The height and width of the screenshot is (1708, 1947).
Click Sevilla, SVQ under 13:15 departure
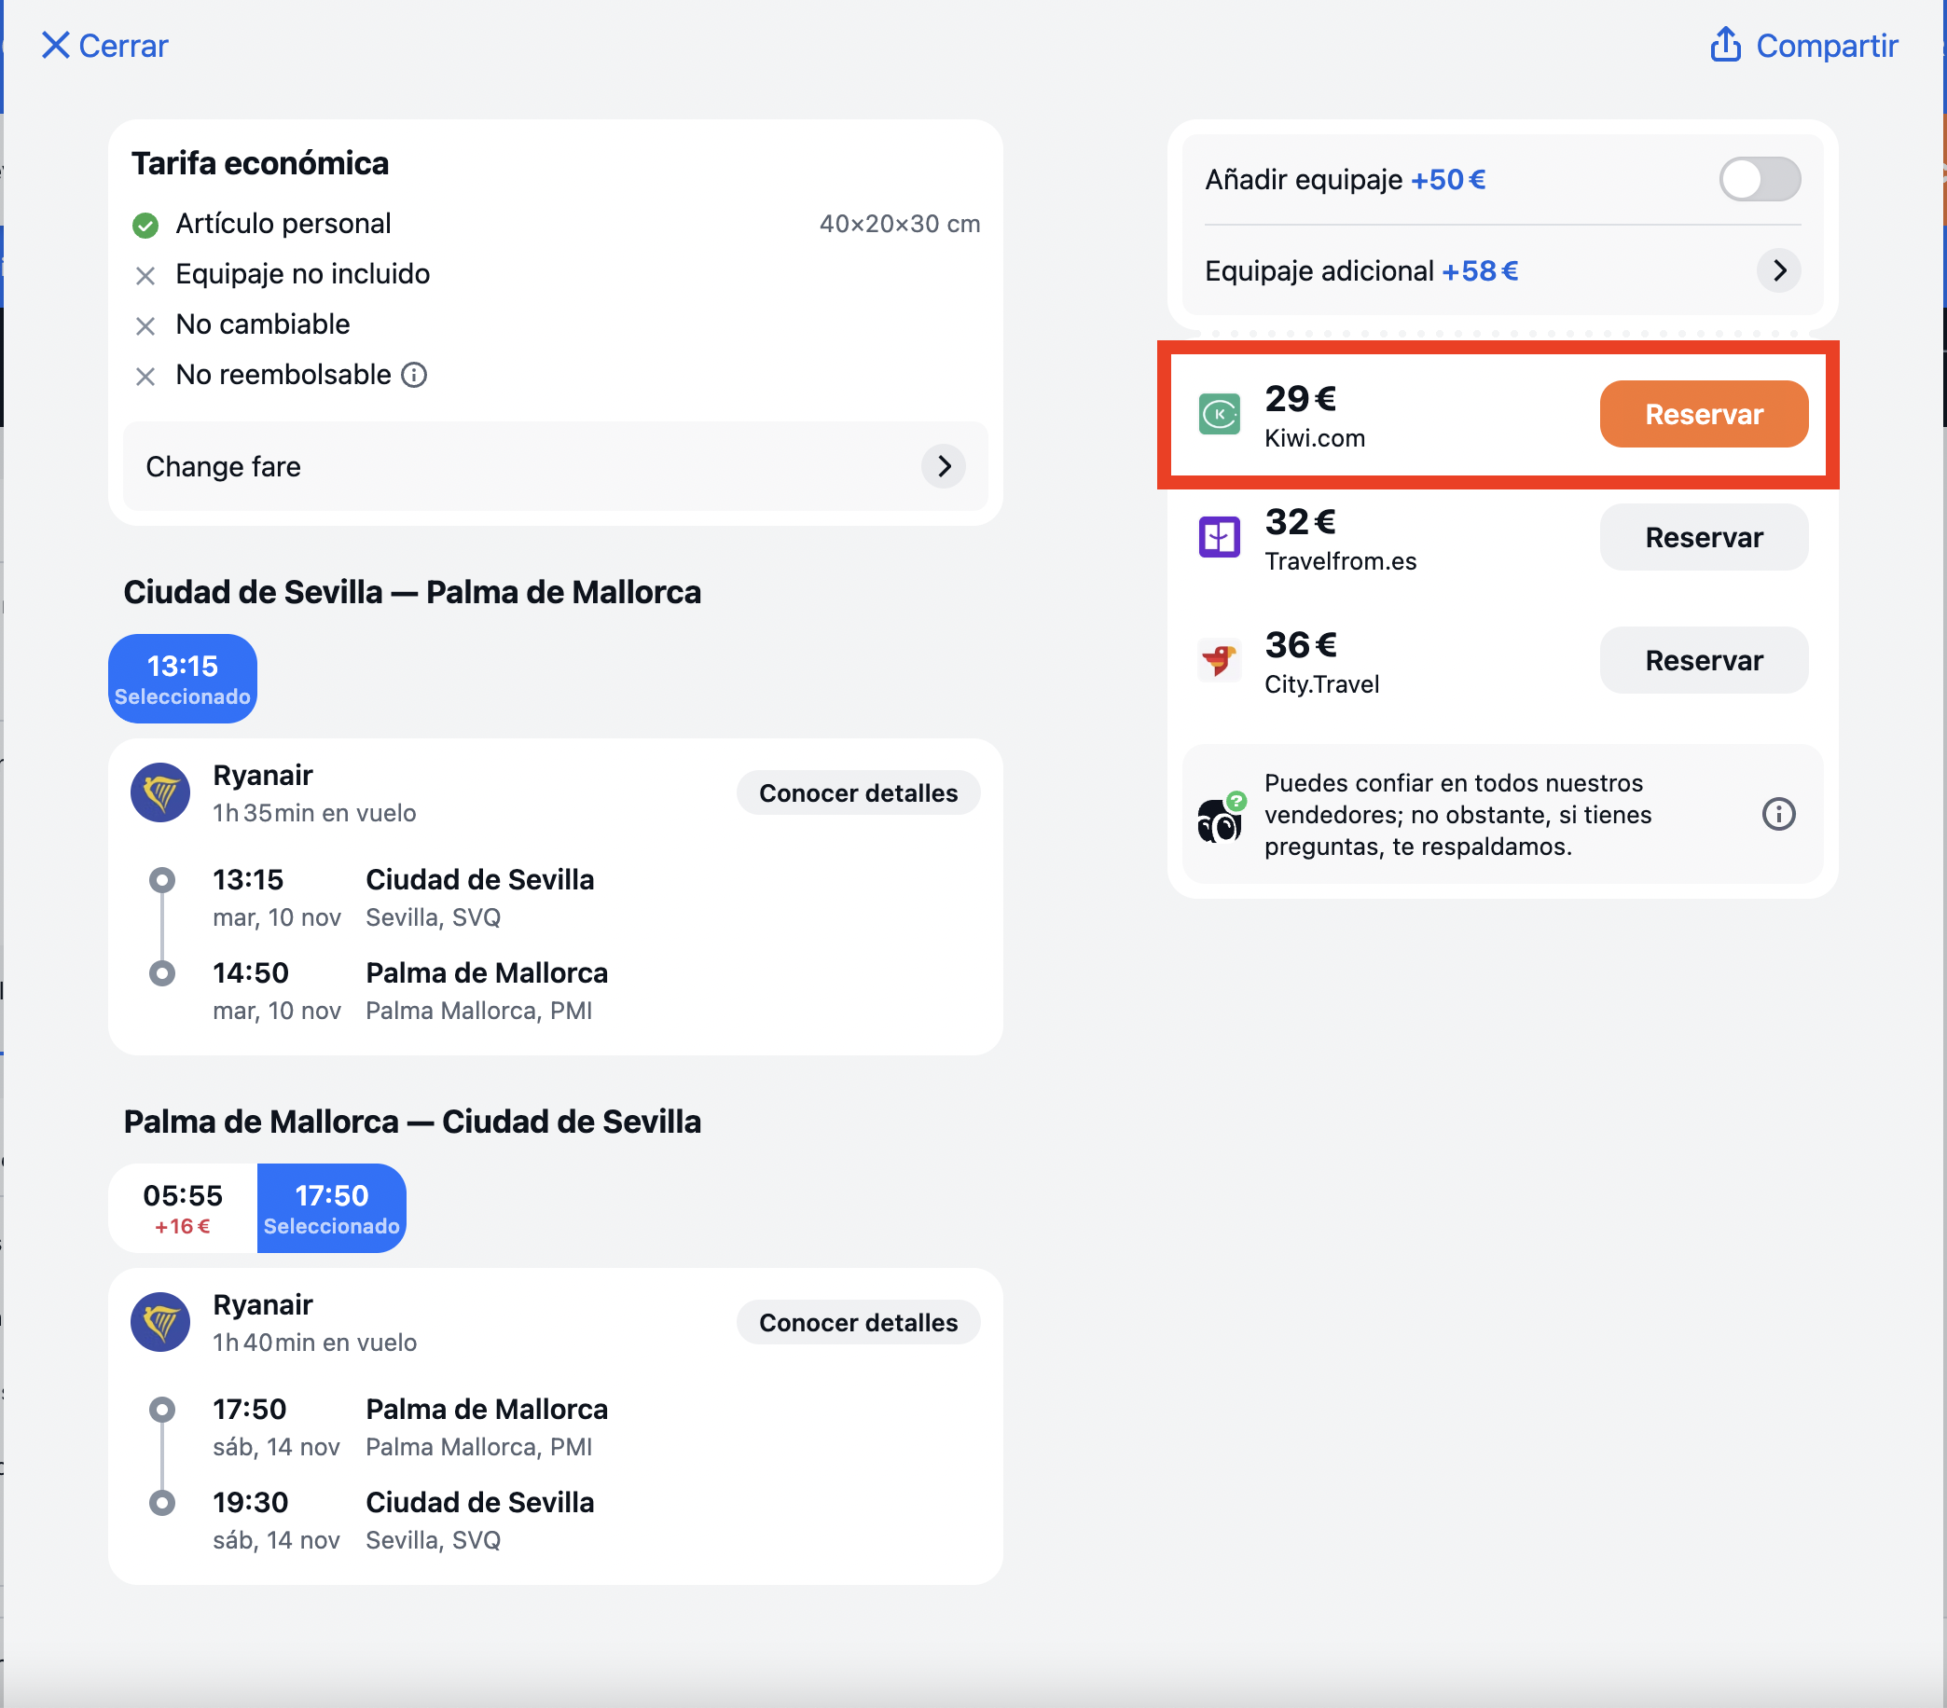[434, 917]
